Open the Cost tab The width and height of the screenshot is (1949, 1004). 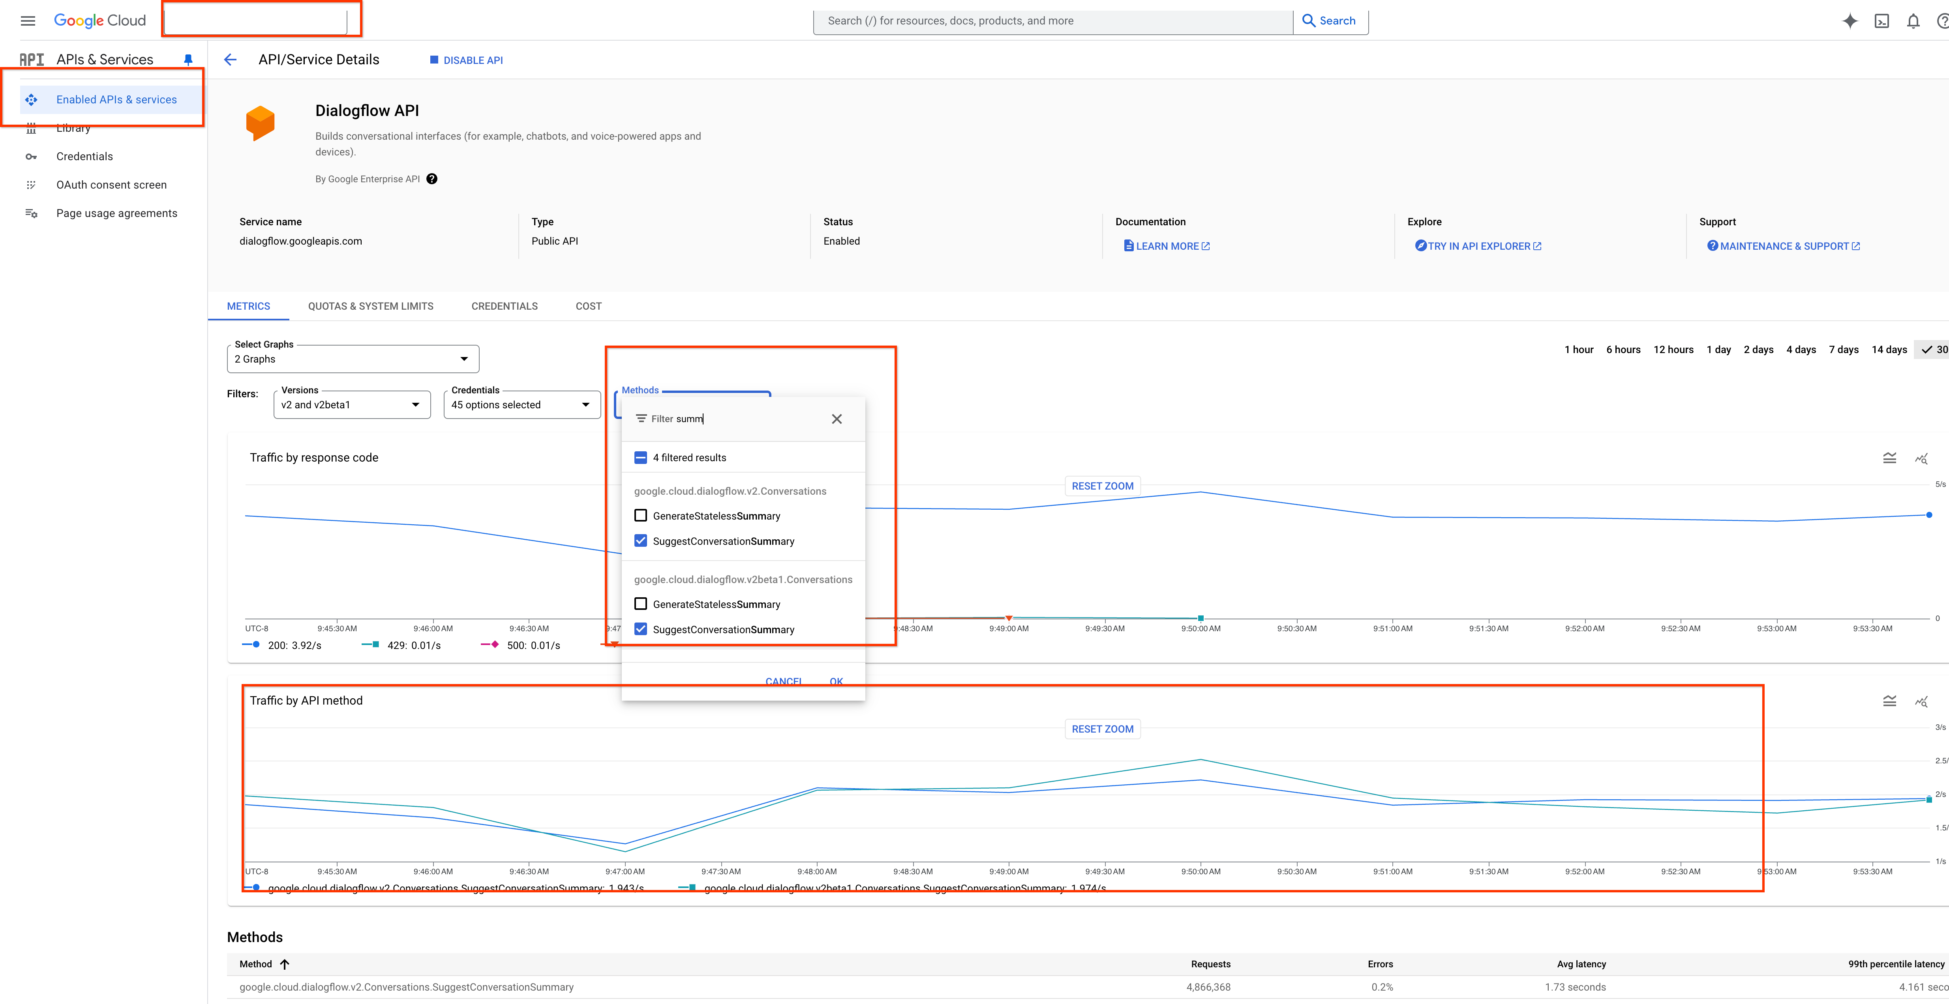[x=588, y=306]
